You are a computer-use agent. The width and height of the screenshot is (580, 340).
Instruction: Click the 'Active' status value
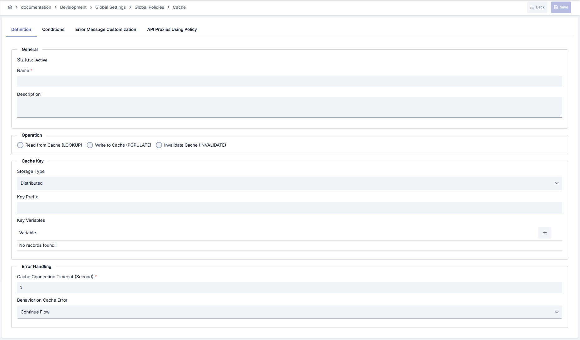pyautogui.click(x=41, y=60)
